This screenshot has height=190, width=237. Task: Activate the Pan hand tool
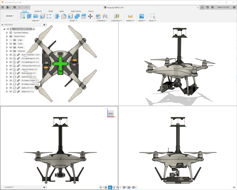pos(110,187)
